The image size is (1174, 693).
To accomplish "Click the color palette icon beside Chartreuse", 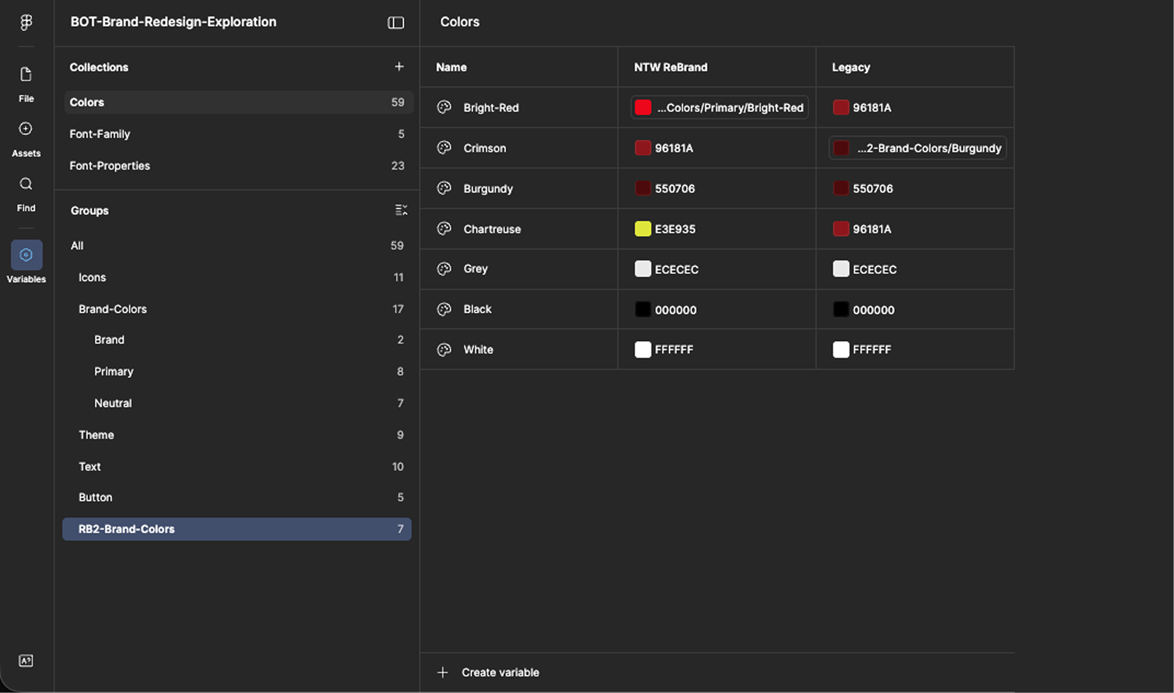I will pyautogui.click(x=444, y=229).
